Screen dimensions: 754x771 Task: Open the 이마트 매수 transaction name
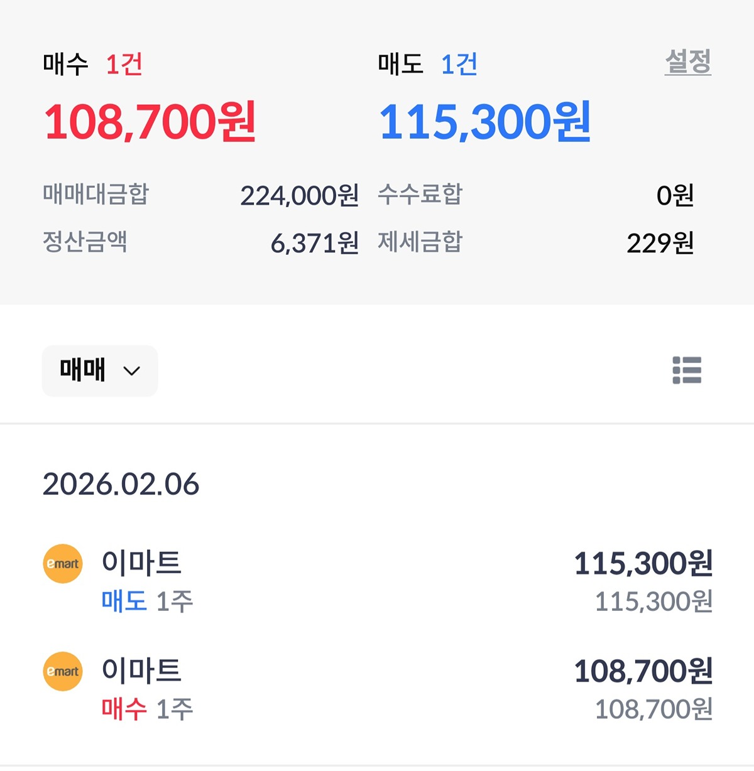click(x=141, y=671)
